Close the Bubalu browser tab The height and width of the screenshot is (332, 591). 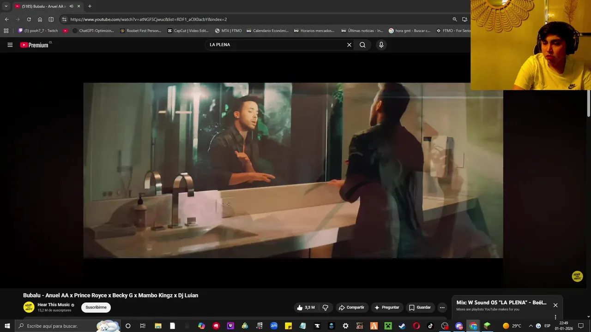(79, 6)
